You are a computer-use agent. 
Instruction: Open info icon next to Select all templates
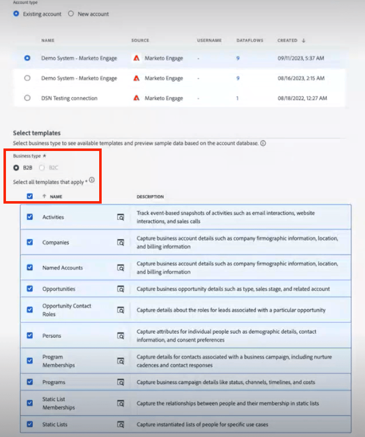tap(92, 180)
